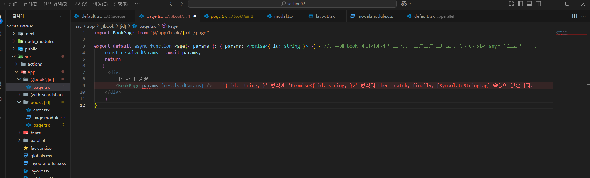Viewport: 590px width, 178px height.
Task: Open the 선택 영역(S) menu
Action: 55,4
